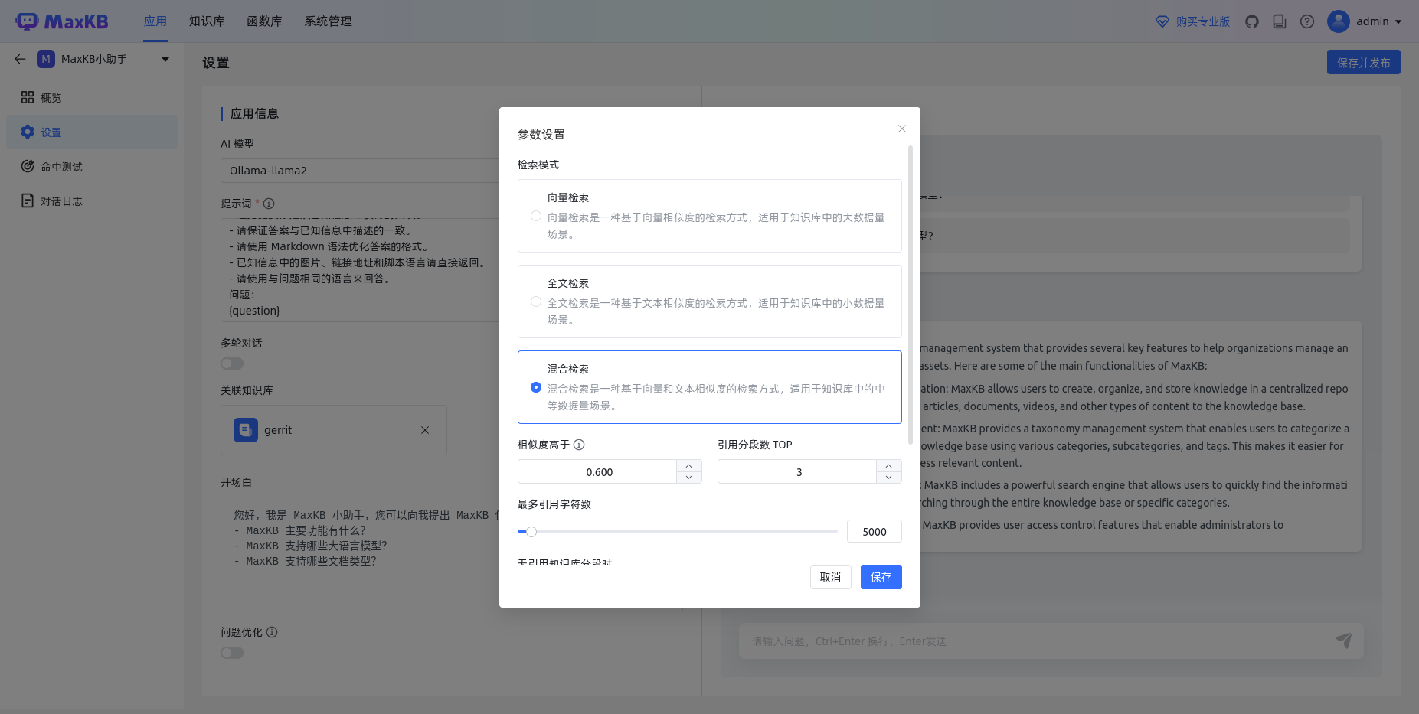Click the 保存并发布 button

pos(1363,62)
